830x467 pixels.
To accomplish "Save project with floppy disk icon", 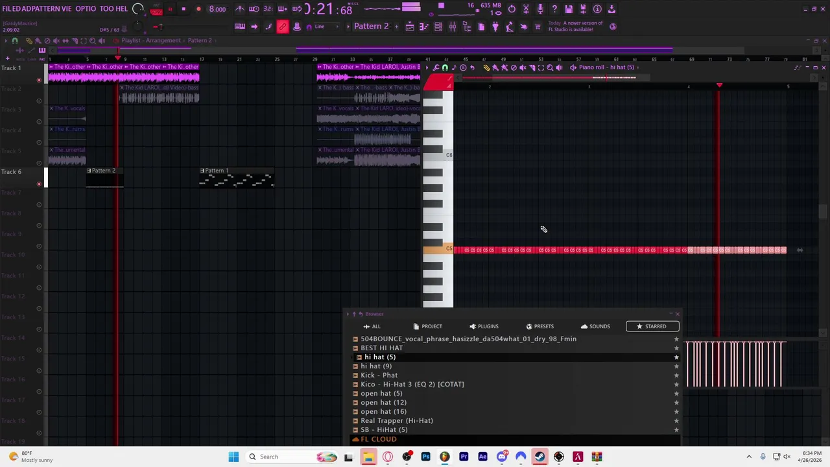I will (569, 9).
